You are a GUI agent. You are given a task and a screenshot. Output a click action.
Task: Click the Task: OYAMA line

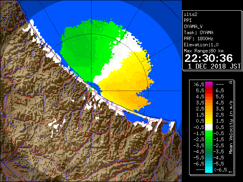click(199, 33)
